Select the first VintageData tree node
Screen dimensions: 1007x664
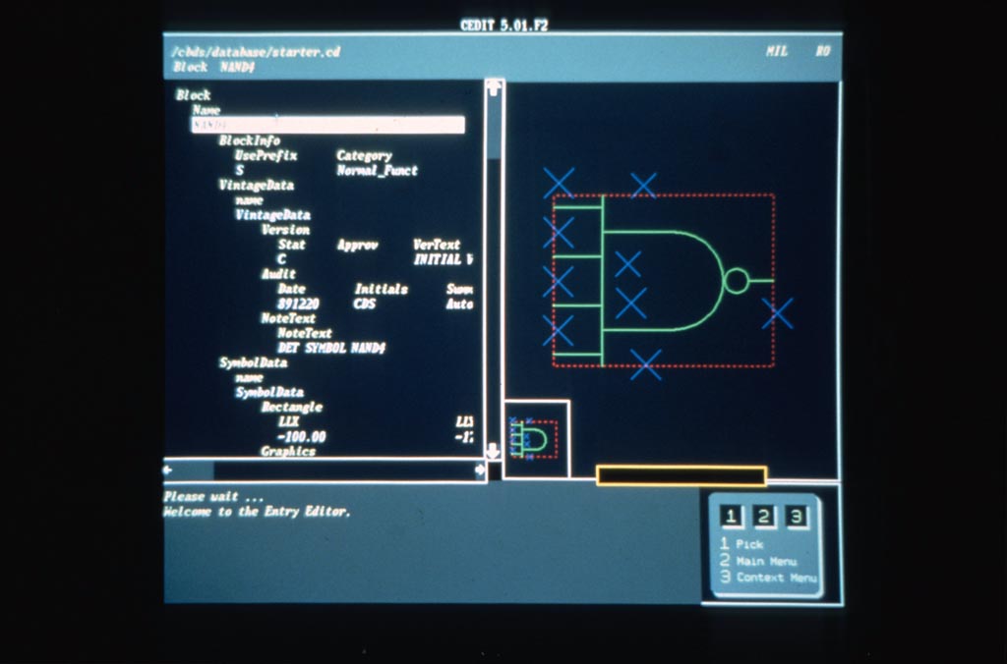click(256, 185)
